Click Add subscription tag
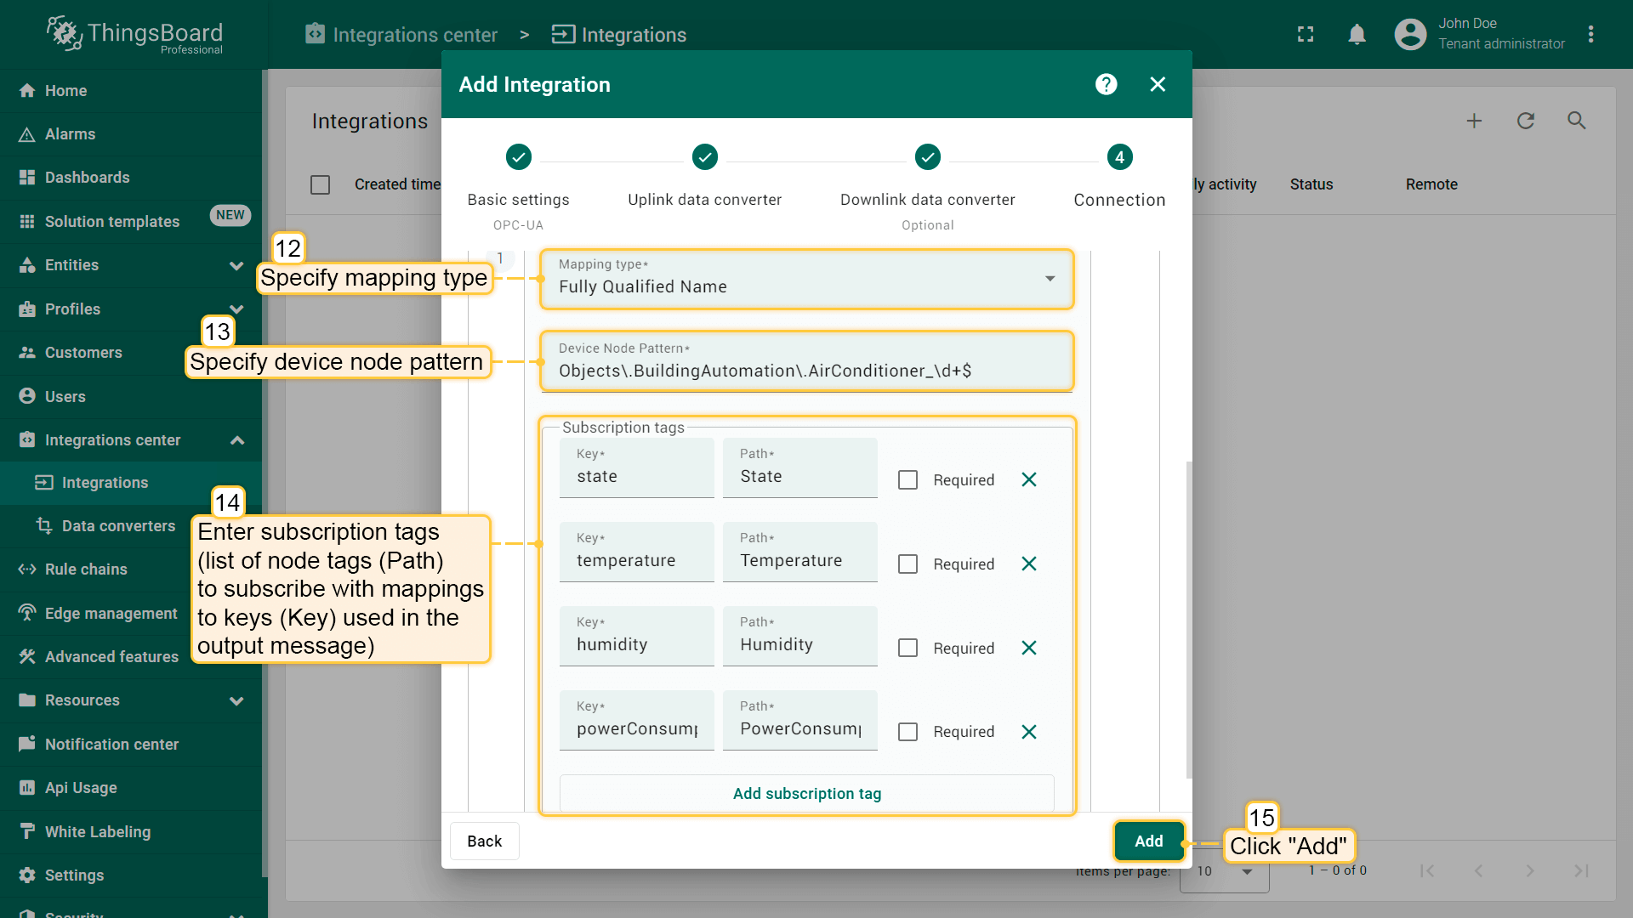This screenshot has height=918, width=1633. click(806, 793)
